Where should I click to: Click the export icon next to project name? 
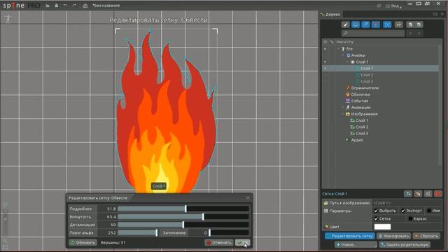click(85, 6)
